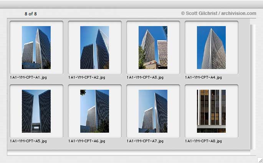Viewport: 263px width, 163px height.
Task: Select thumbnail of 1A1-YM-CPT-A6.jpg
Action: 94,111
